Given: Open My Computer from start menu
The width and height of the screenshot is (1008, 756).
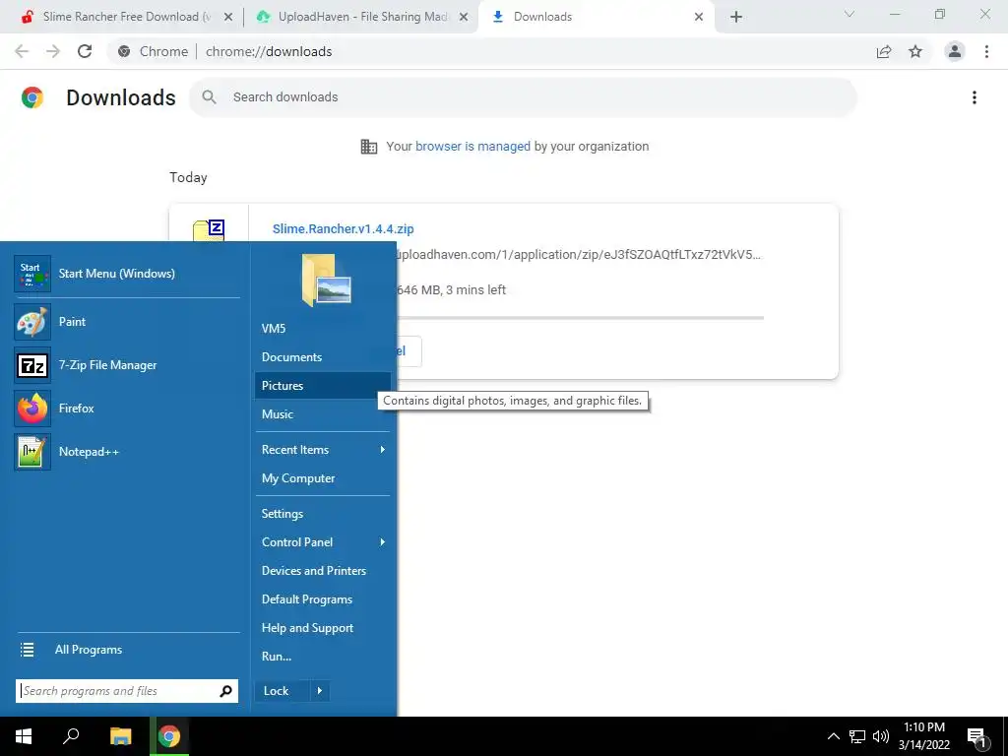Looking at the screenshot, I should [x=322, y=478].
